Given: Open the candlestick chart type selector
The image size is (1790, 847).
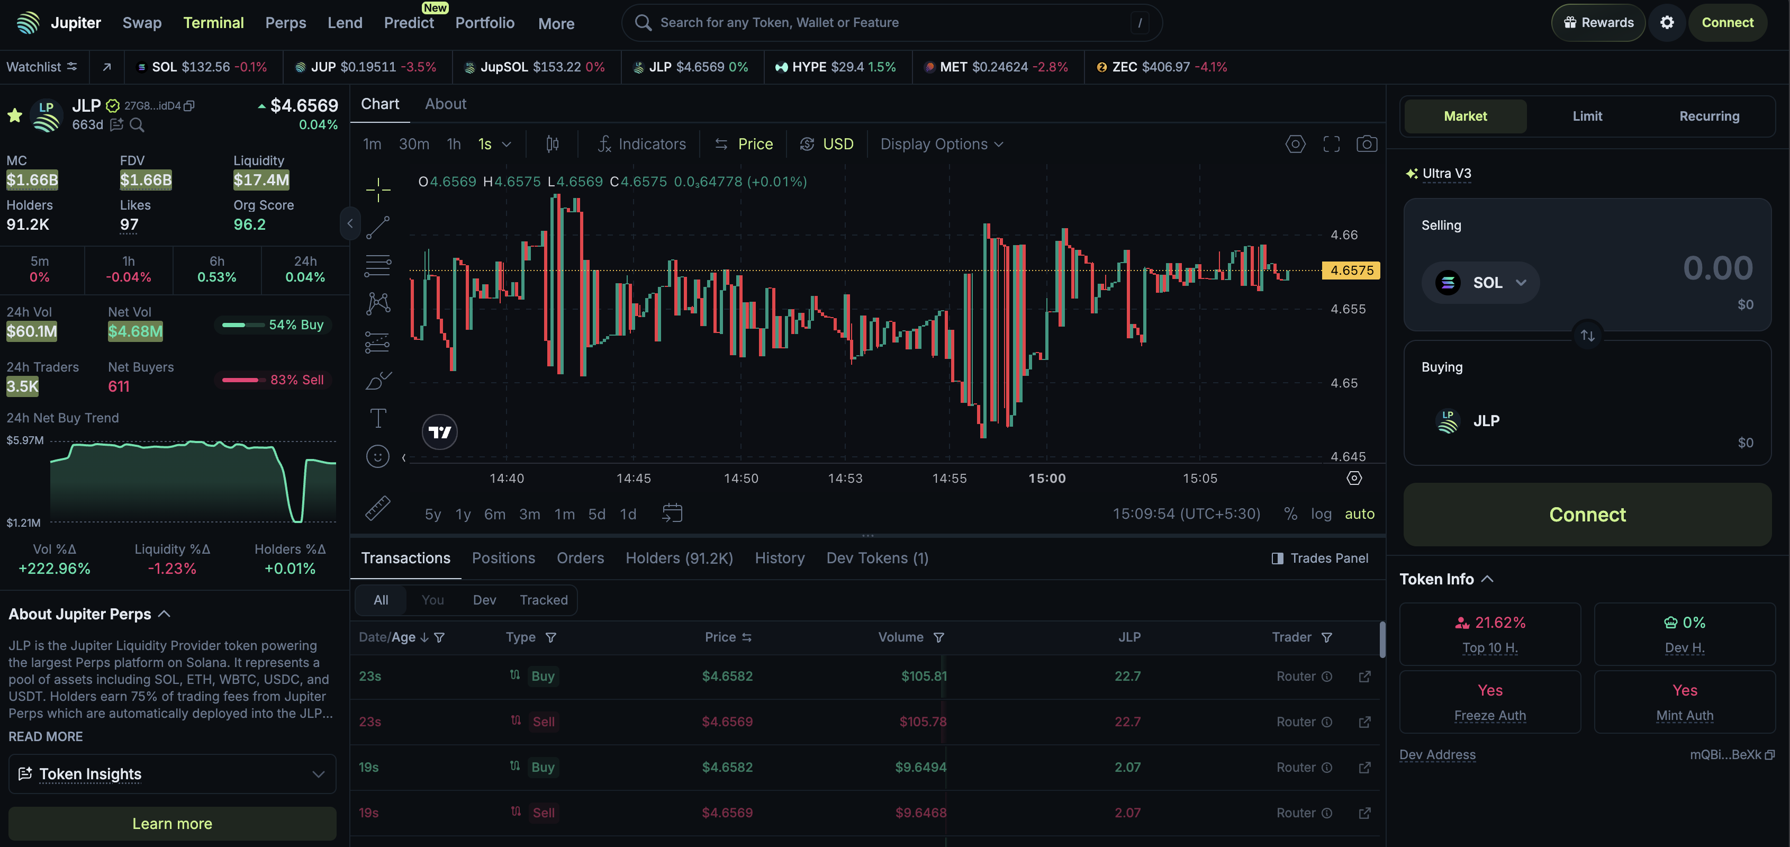Looking at the screenshot, I should pyautogui.click(x=553, y=144).
